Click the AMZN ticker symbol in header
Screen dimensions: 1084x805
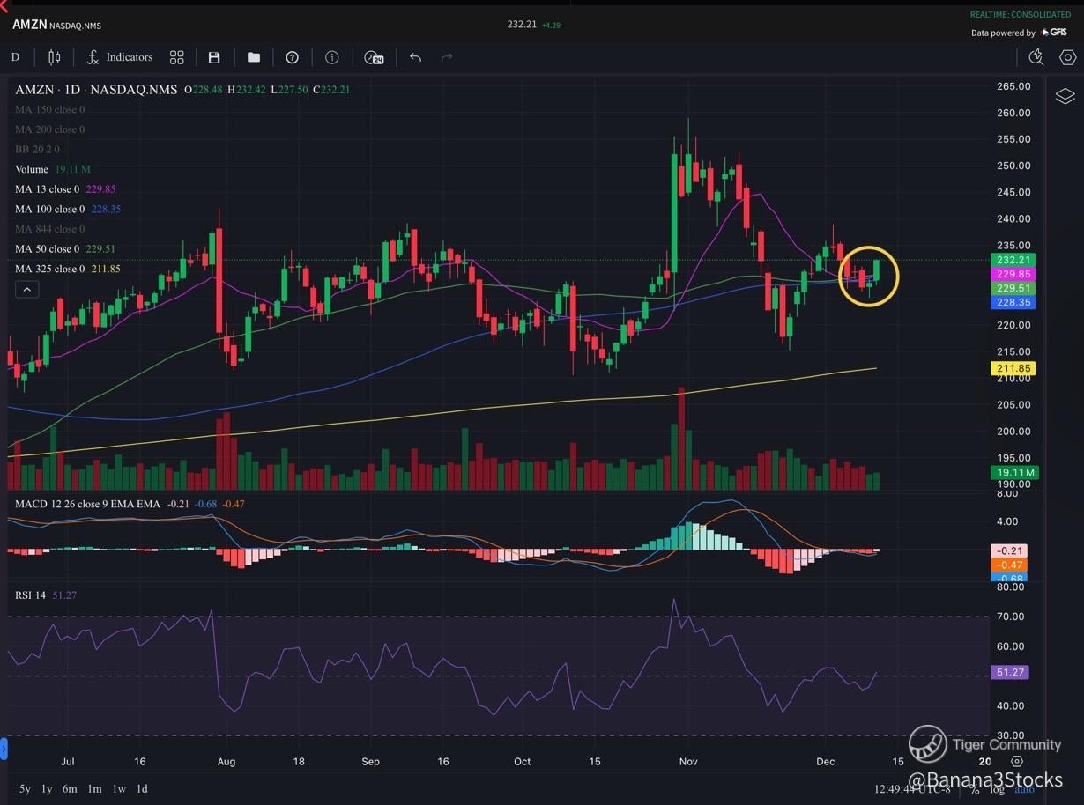click(x=29, y=25)
